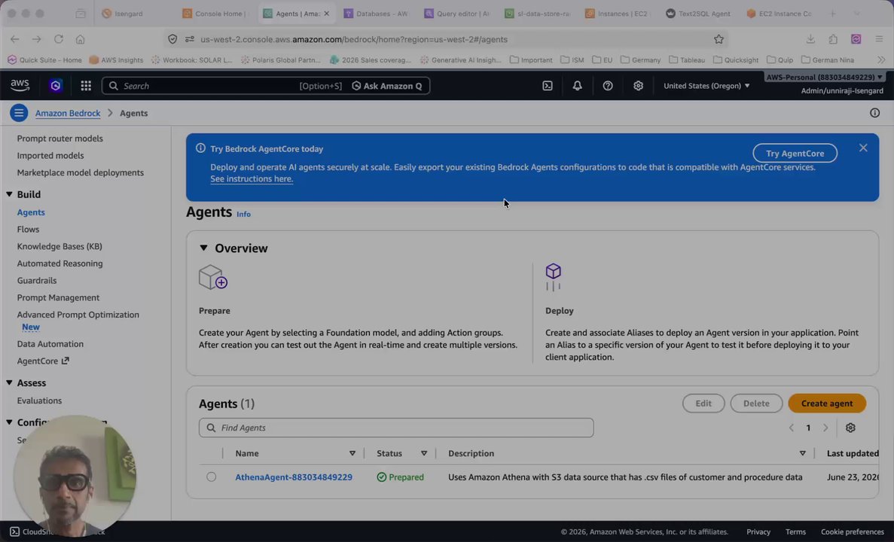Toggle the side navigation hamburger menu

pos(19,113)
